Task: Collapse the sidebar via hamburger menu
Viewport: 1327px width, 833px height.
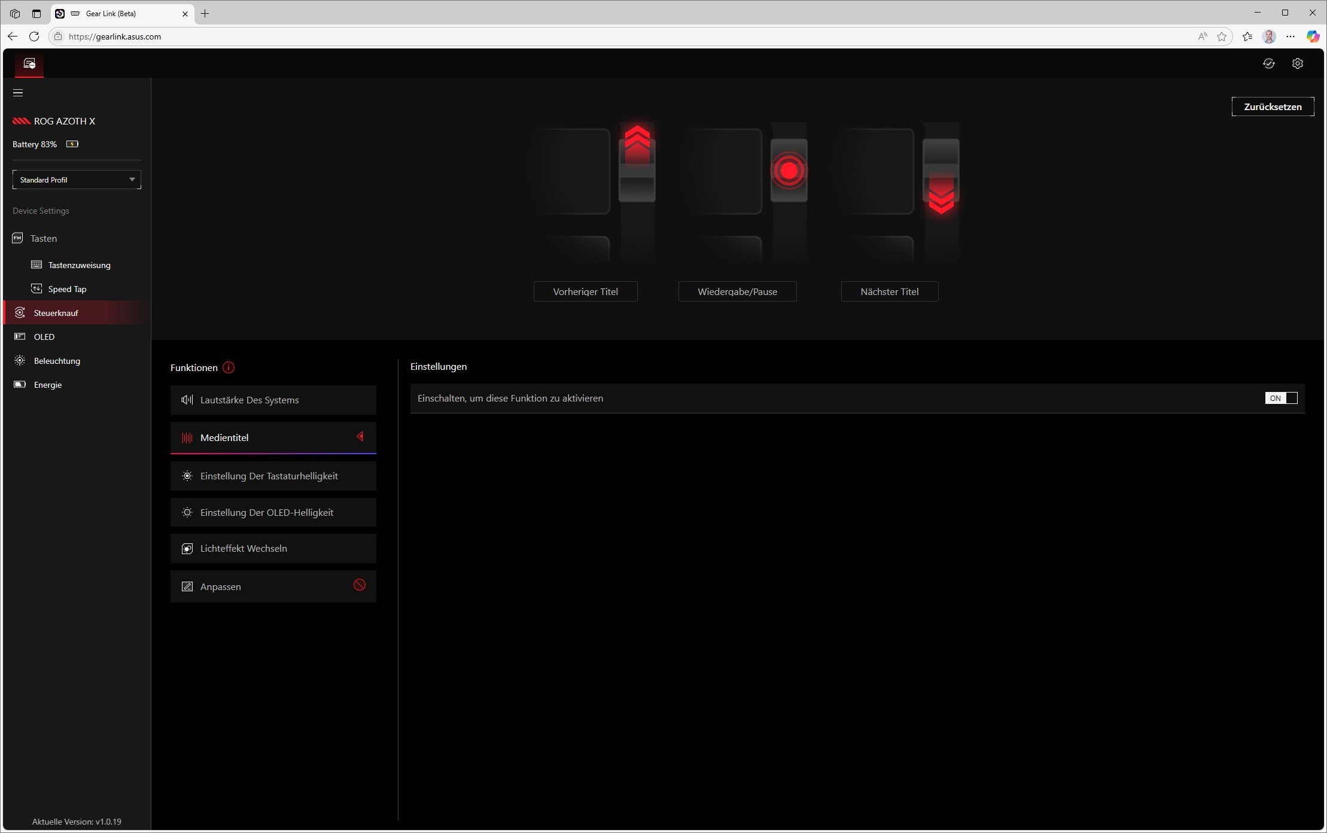Action: [x=18, y=93]
